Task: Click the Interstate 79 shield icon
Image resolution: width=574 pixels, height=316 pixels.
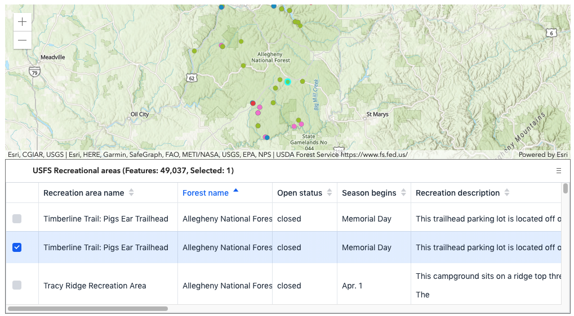Action: (35, 72)
